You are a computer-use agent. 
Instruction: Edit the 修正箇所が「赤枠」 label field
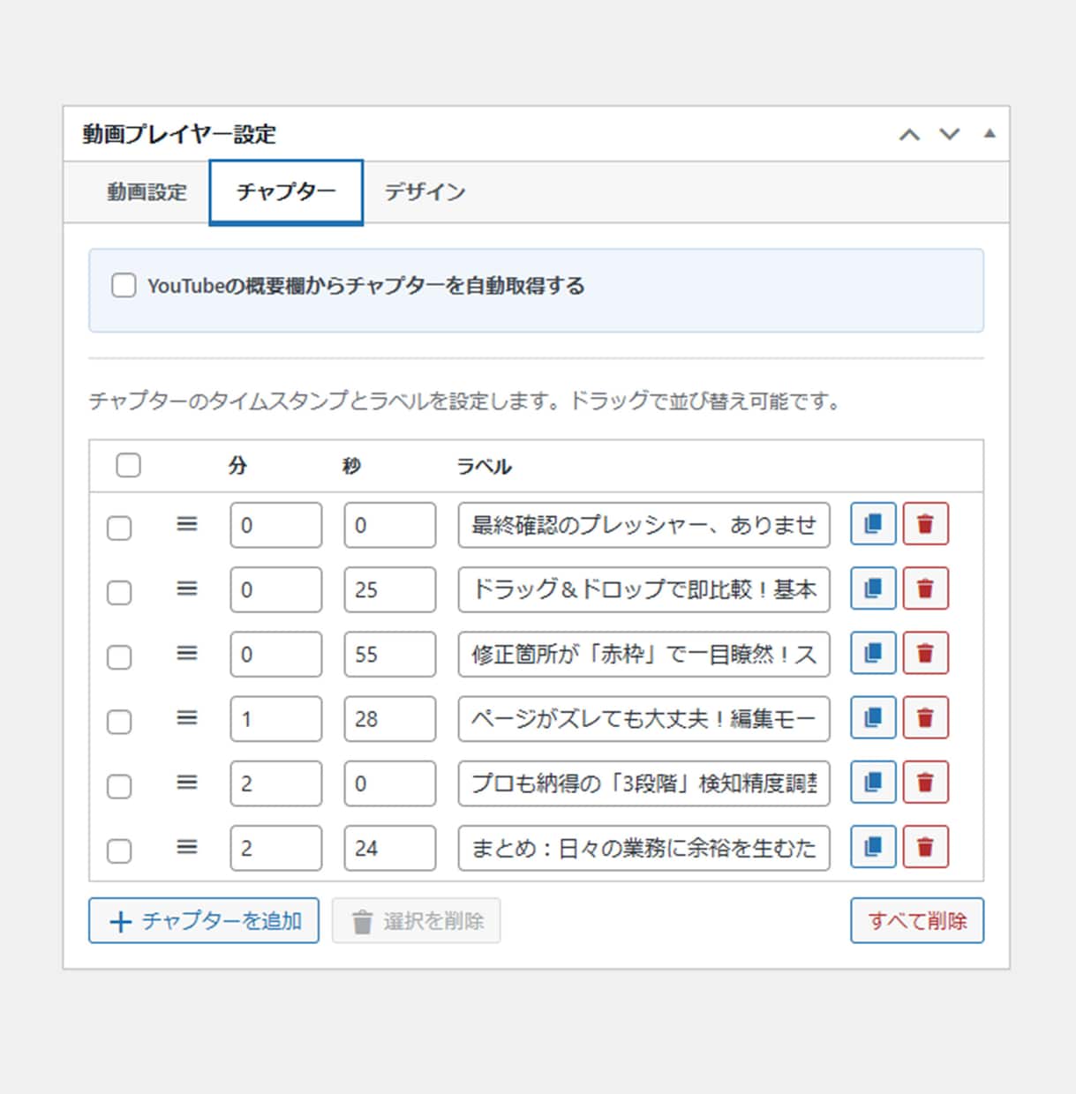pos(643,654)
